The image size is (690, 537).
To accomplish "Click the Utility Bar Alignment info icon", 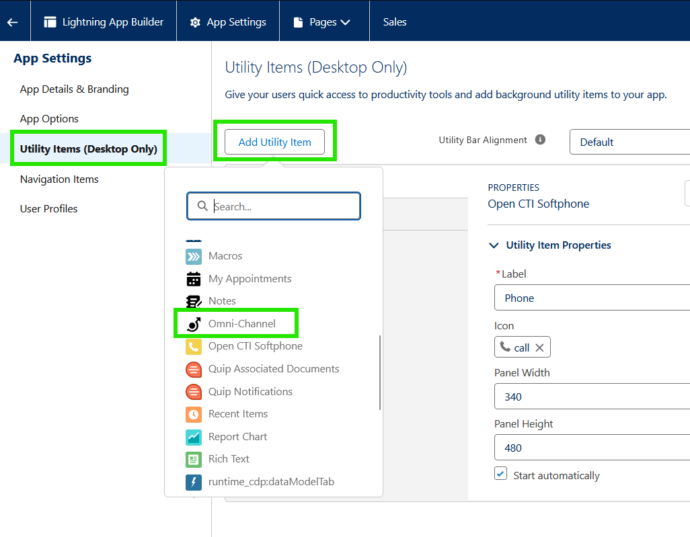I will (540, 139).
